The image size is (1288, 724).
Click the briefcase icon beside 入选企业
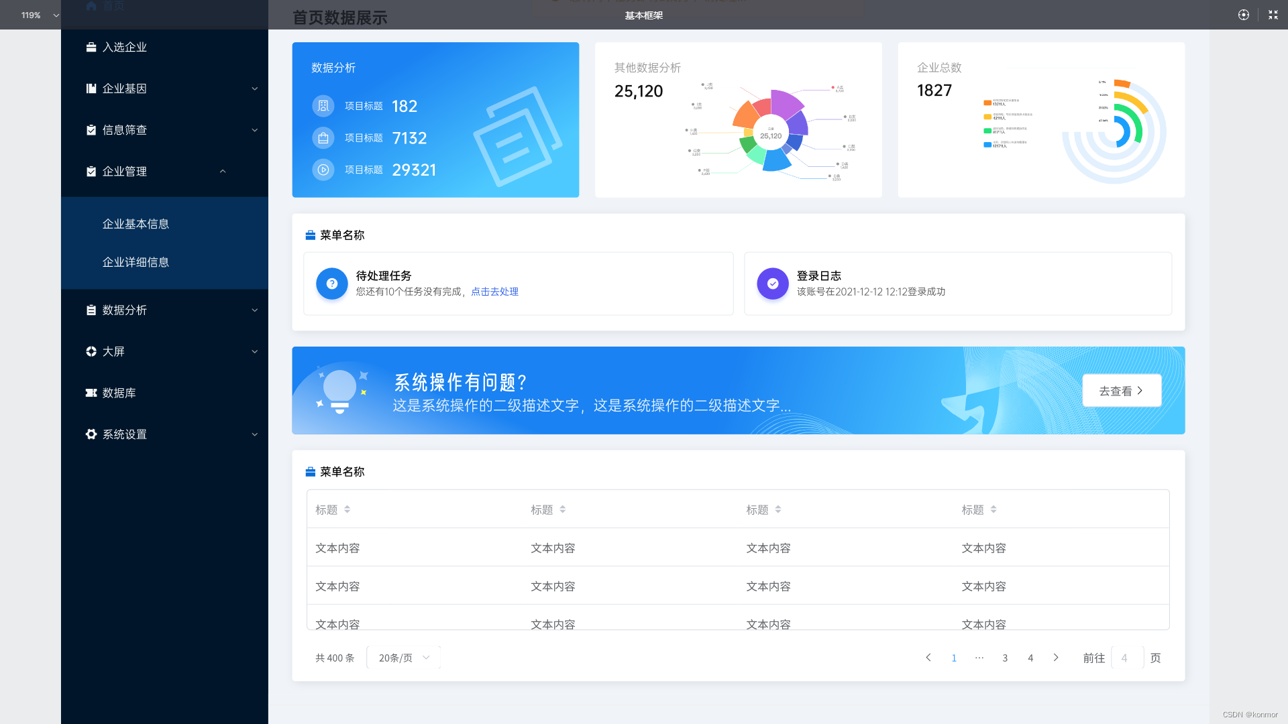click(x=91, y=47)
